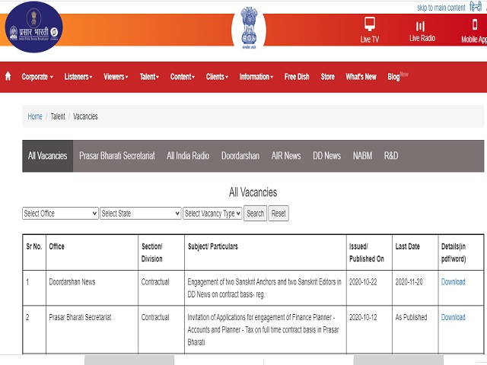Open the Select Vacancy Type dropdown

(x=212, y=214)
